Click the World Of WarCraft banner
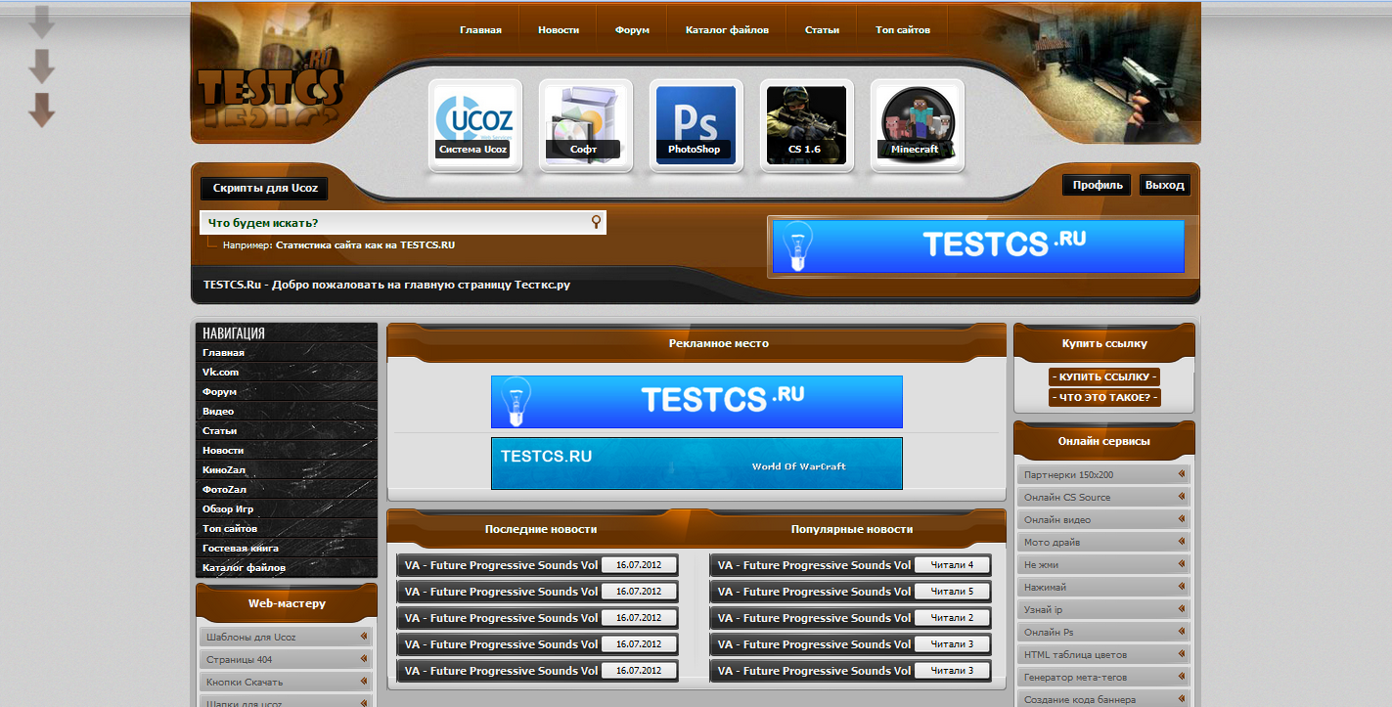The width and height of the screenshot is (1392, 707). [x=696, y=464]
